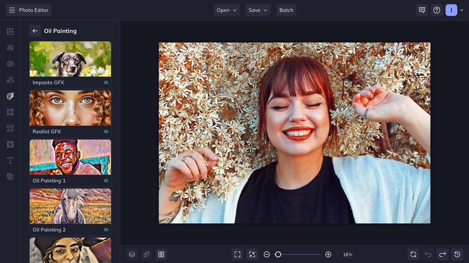Select the Impasto GFX effect thumbnail
The height and width of the screenshot is (263, 469).
[x=70, y=59]
